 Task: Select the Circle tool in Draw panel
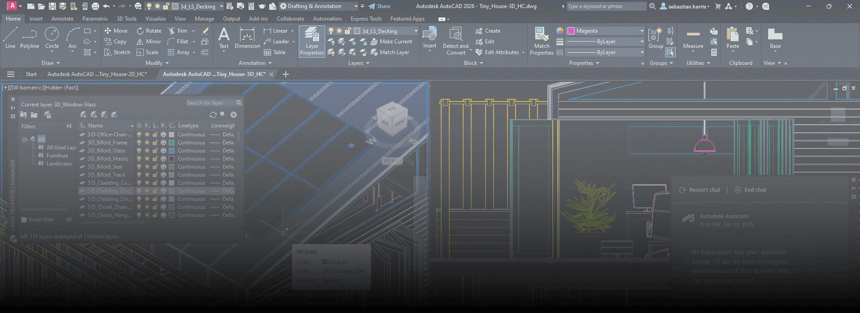click(52, 38)
